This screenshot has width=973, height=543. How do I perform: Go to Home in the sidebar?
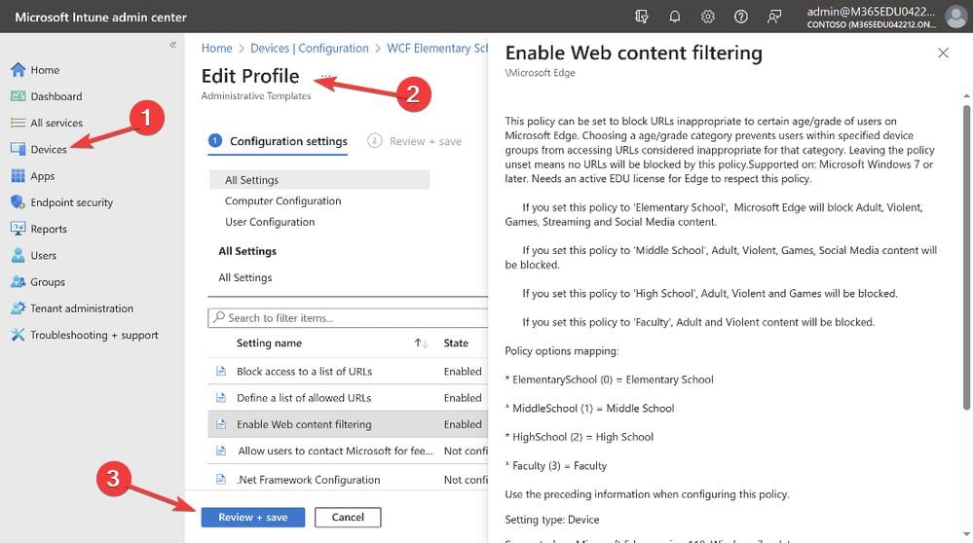46,70
